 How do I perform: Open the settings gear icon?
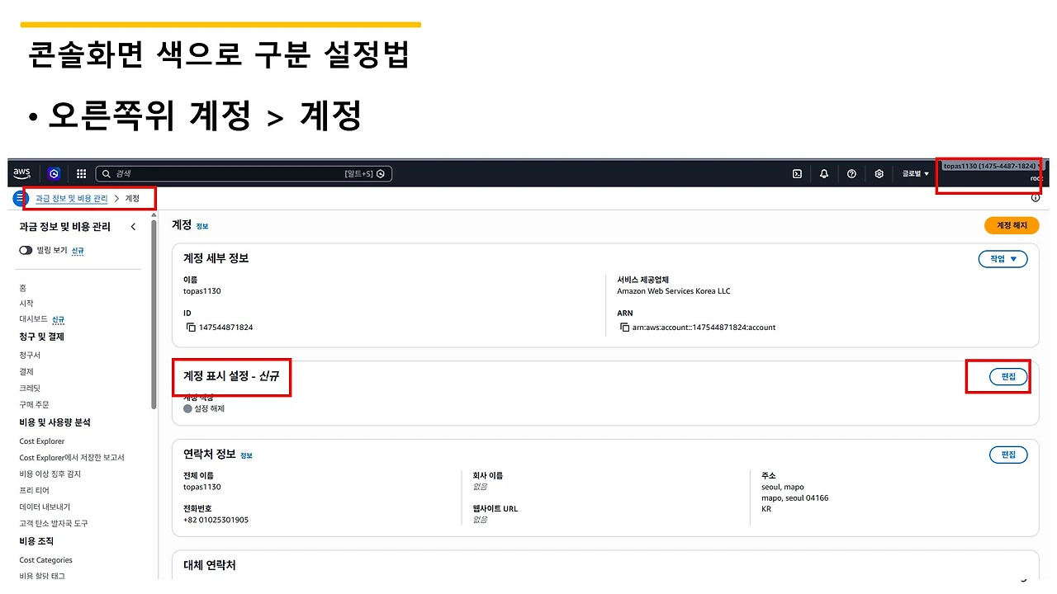878,173
